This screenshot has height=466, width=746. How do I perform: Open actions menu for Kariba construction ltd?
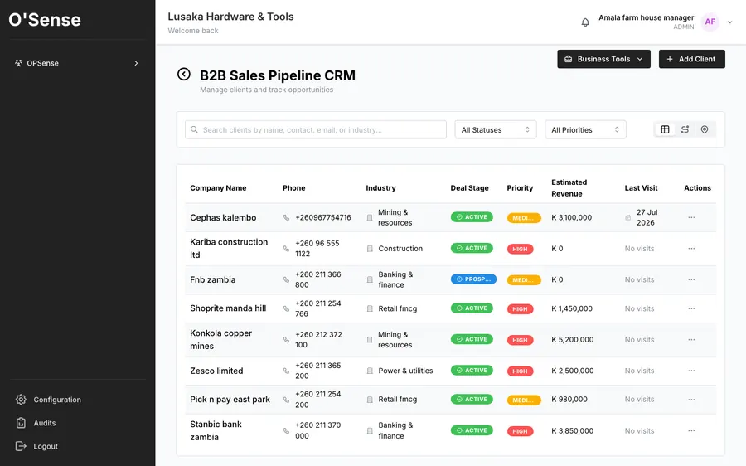pos(691,249)
